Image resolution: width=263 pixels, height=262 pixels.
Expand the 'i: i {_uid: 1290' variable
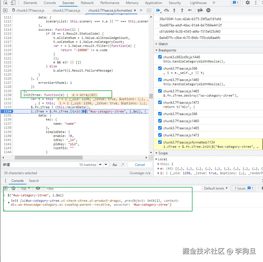158,173
